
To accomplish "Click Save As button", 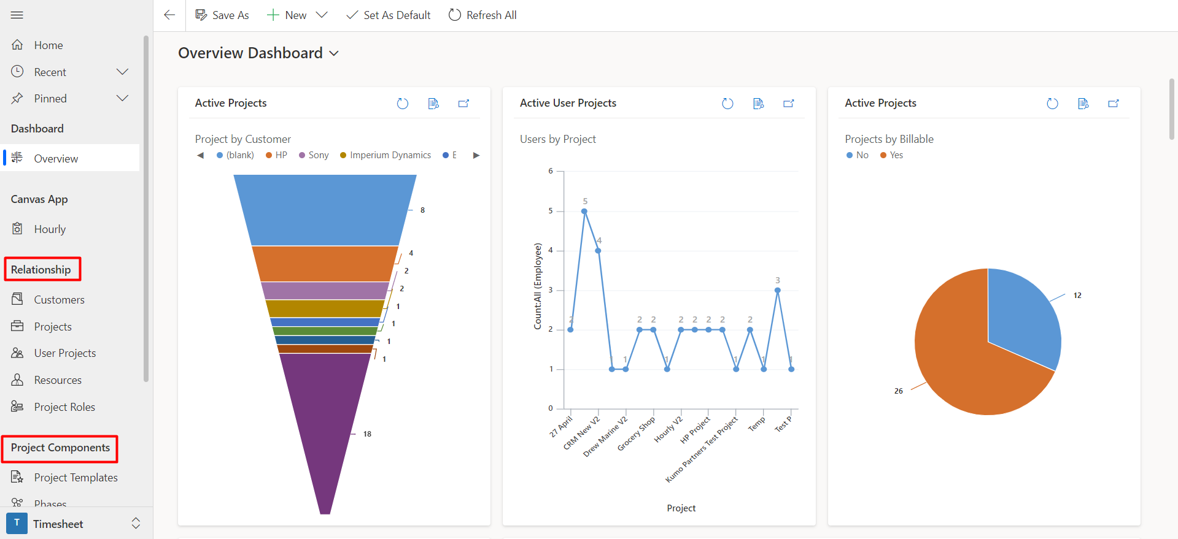I will coord(222,15).
